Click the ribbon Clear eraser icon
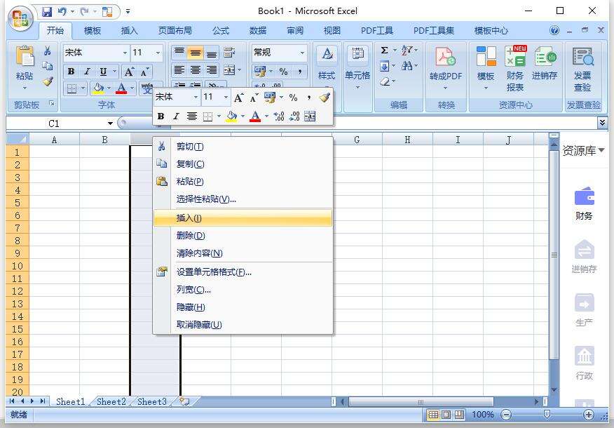The height and width of the screenshot is (428, 614). (x=386, y=81)
